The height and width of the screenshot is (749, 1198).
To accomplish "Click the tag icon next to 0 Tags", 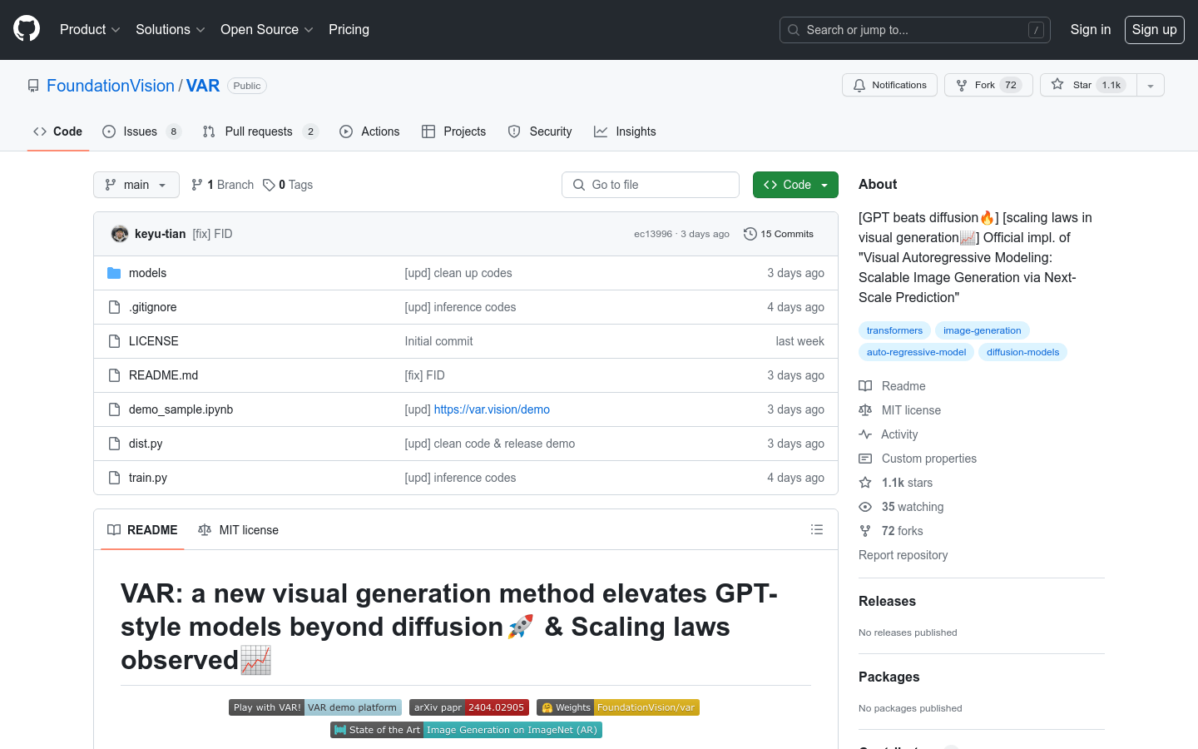I will click(x=269, y=185).
